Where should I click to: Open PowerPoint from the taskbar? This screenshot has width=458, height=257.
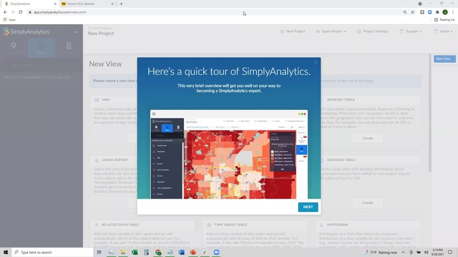tap(193, 253)
